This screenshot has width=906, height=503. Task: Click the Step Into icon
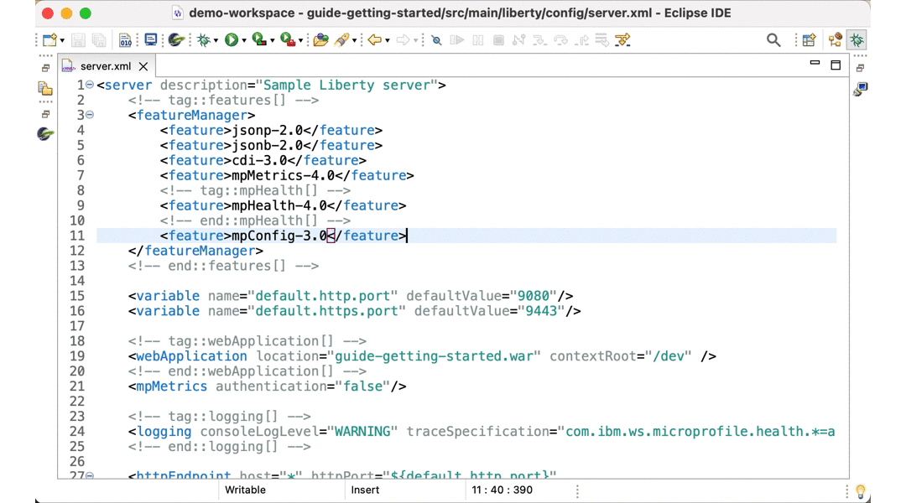click(x=539, y=40)
